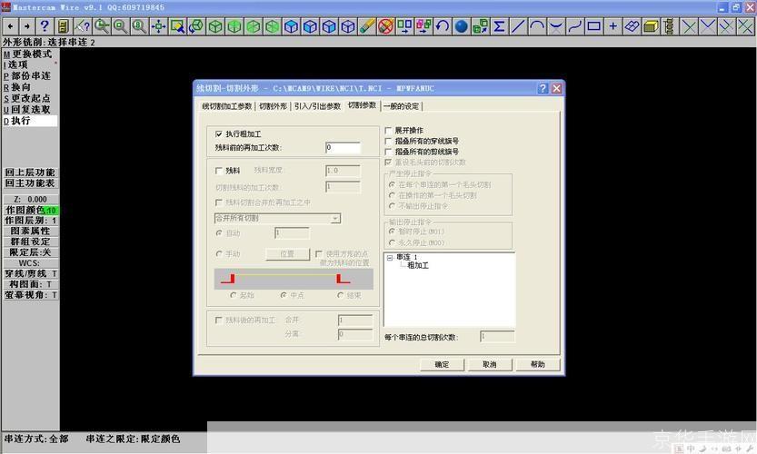
Task: Click the next toolbar page arrow icon
Action: tap(27, 26)
